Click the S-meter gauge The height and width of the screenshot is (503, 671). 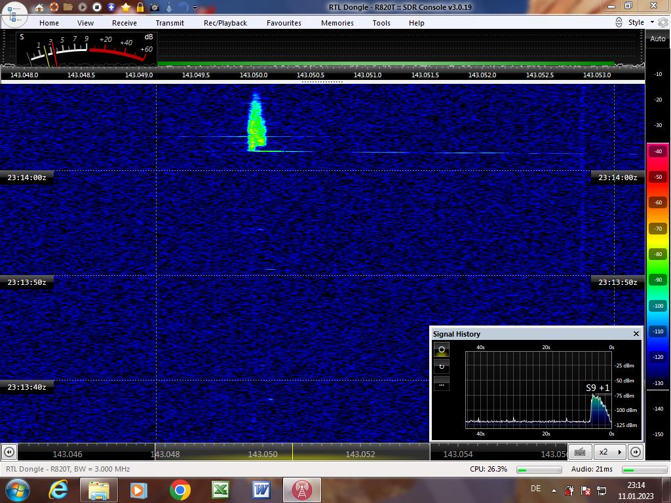pos(86,49)
